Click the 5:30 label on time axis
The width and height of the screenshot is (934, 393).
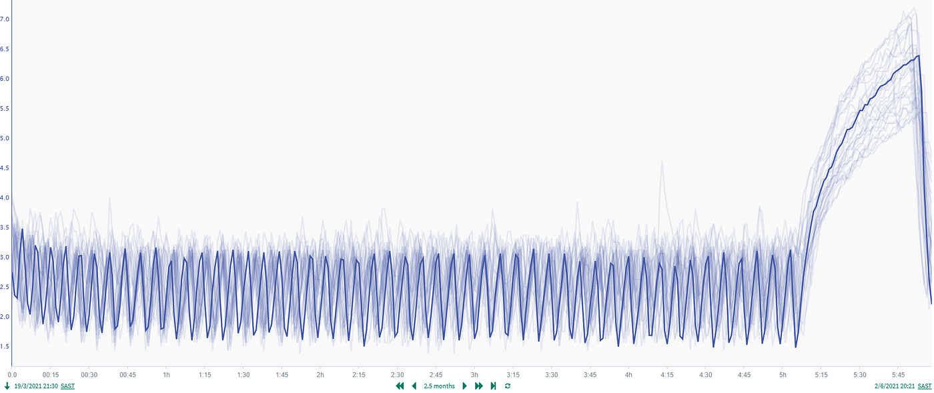tap(859, 376)
